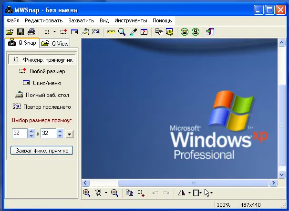Click the rectangle height input field

pyautogui.click(x=48, y=133)
